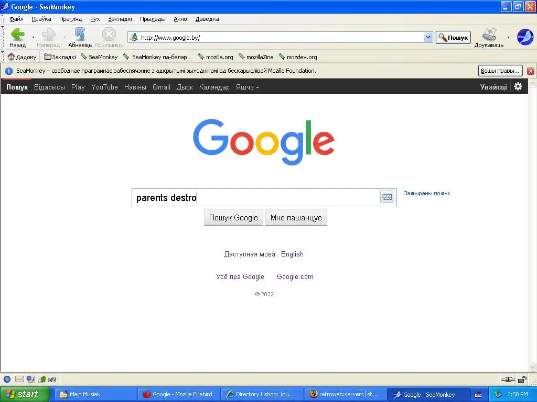
Task: Open Відарысы images in Google bar
Action: [x=49, y=87]
